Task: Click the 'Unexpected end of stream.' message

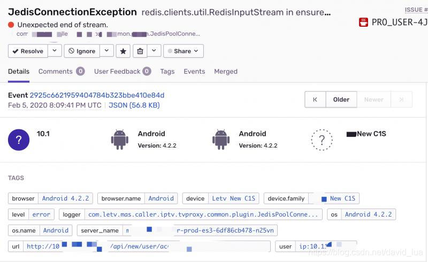Action: (x=63, y=25)
